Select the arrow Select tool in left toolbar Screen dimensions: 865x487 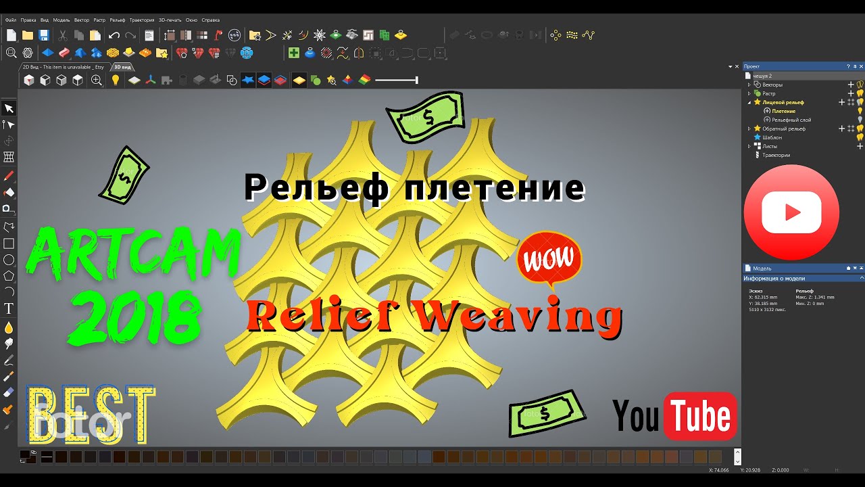coord(9,108)
